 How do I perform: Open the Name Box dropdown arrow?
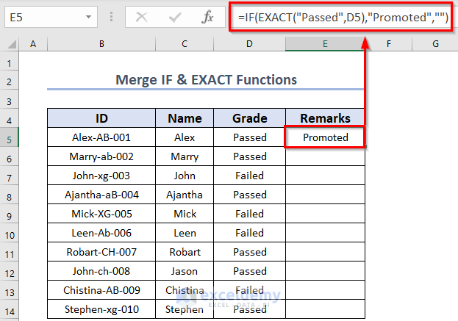pos(89,16)
